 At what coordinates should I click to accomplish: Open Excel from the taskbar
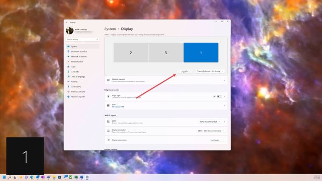point(76,177)
